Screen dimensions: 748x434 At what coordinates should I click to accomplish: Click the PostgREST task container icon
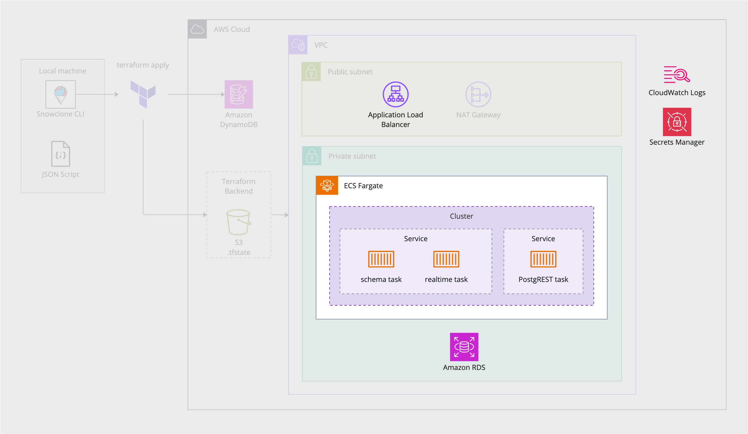(543, 259)
